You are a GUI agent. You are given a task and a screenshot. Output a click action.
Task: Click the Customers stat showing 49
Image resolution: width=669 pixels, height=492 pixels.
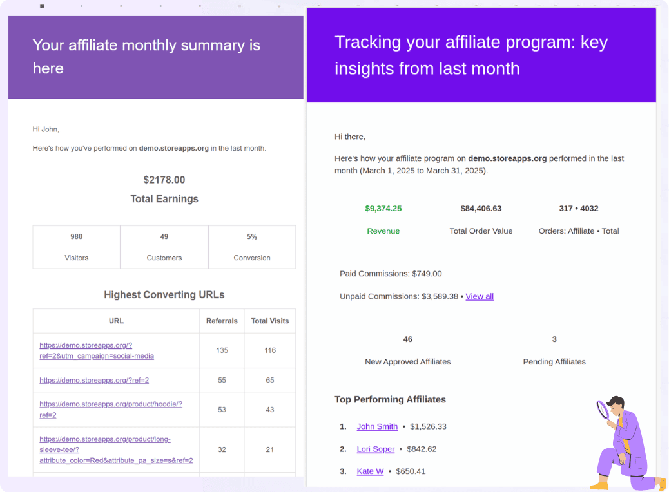(164, 236)
